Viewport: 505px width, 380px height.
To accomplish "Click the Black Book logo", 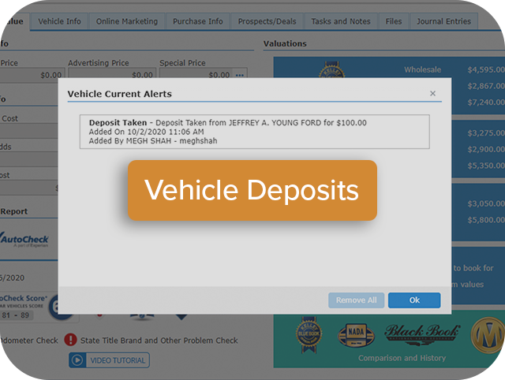I will (421, 333).
